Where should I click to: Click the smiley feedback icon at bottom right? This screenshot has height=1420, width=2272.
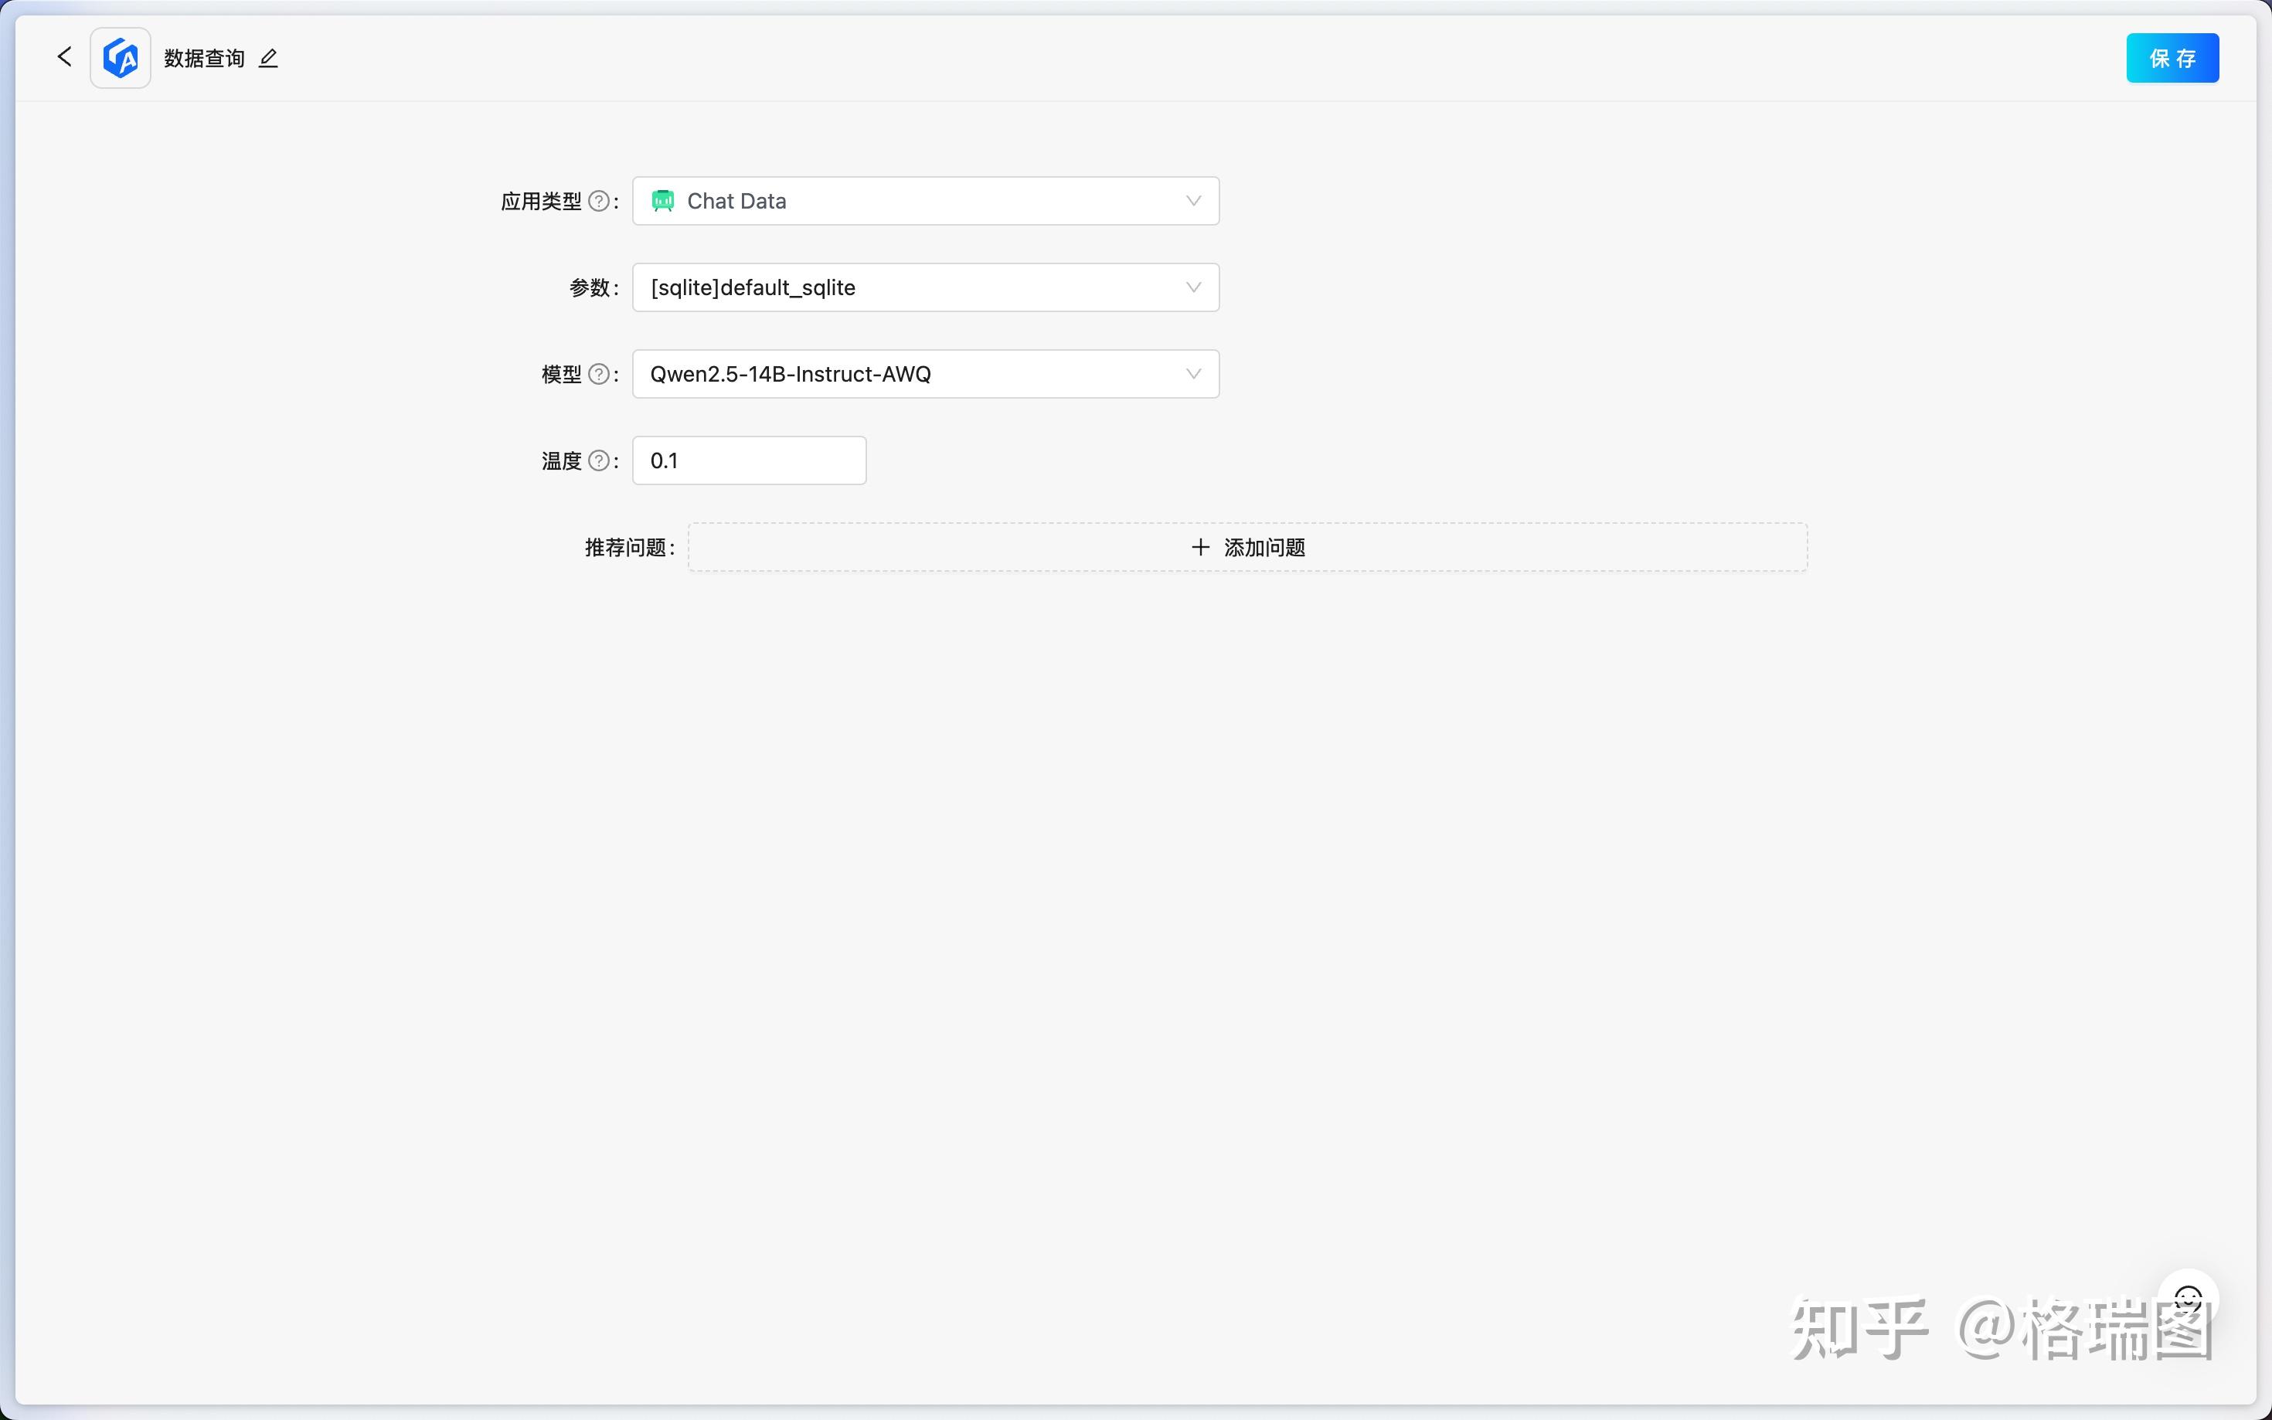pyautogui.click(x=2188, y=1299)
